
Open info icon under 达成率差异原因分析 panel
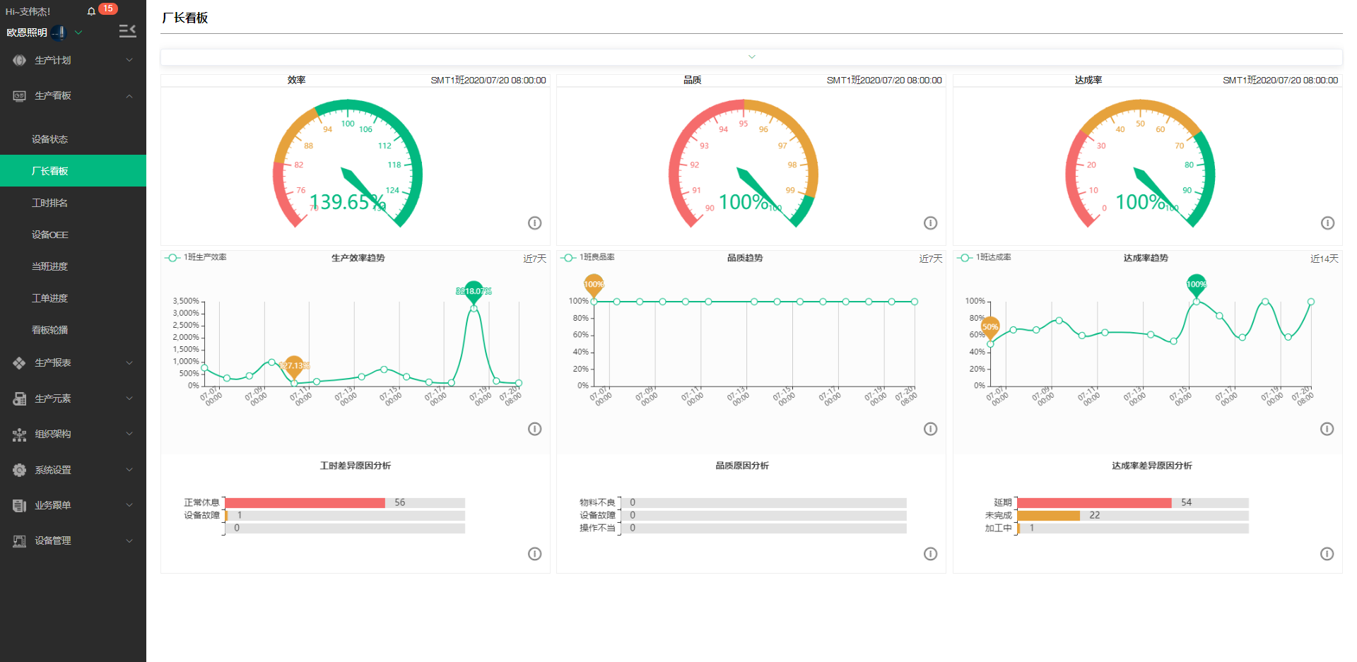[x=1327, y=554]
